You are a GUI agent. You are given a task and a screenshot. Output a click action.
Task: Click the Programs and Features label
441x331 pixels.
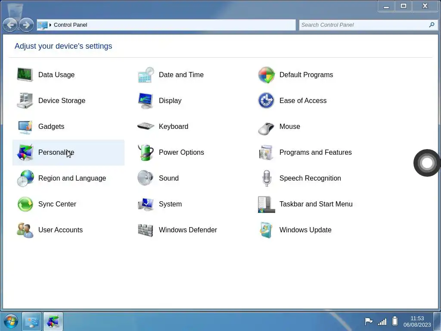pyautogui.click(x=316, y=153)
